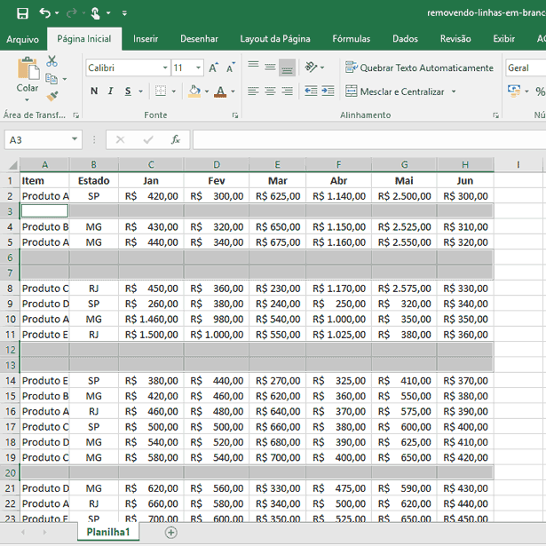
Task: Select column header C
Action: (151, 165)
